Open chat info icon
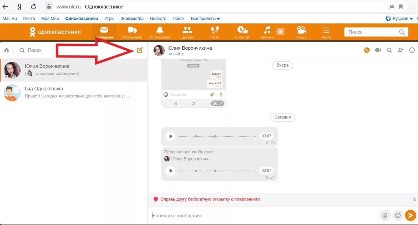This screenshot has height=225, width=418. 412,50
